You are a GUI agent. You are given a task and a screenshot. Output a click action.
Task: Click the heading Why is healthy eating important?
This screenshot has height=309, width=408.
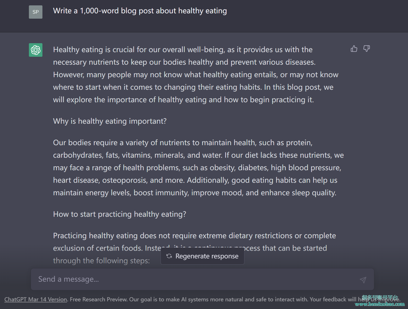pyautogui.click(x=110, y=121)
